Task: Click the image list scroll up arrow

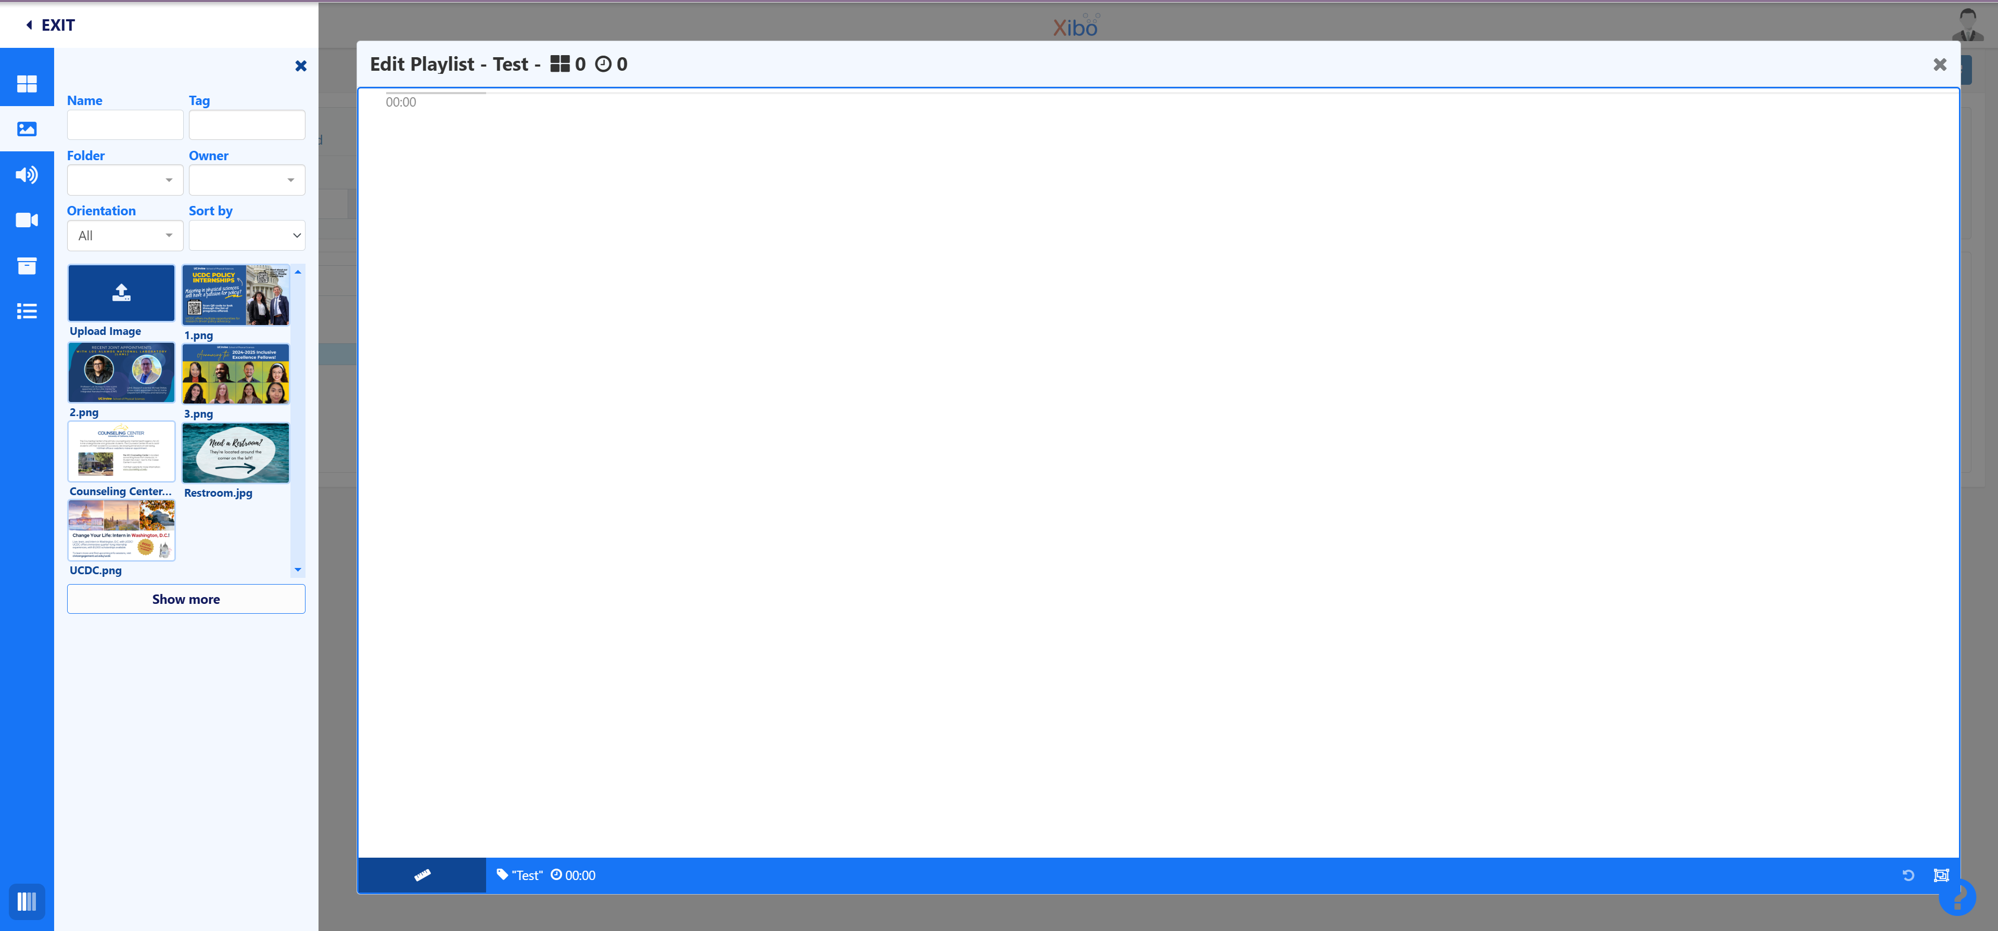Action: (x=298, y=272)
